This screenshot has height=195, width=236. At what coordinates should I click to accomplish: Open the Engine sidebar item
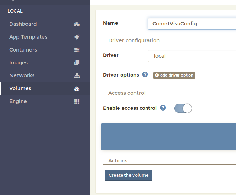tap(18, 102)
